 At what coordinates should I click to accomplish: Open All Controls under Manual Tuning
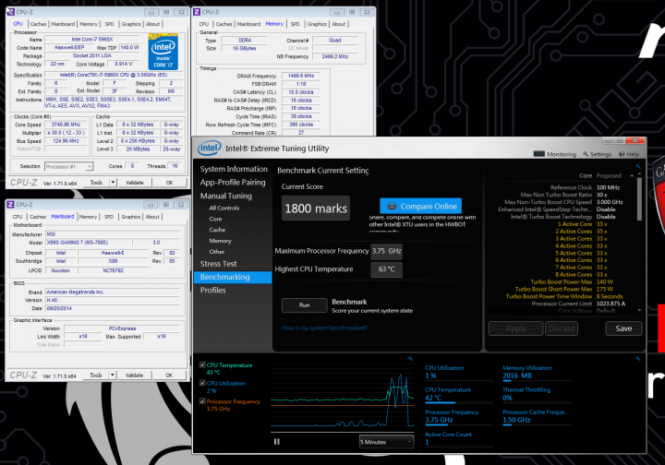(x=224, y=208)
